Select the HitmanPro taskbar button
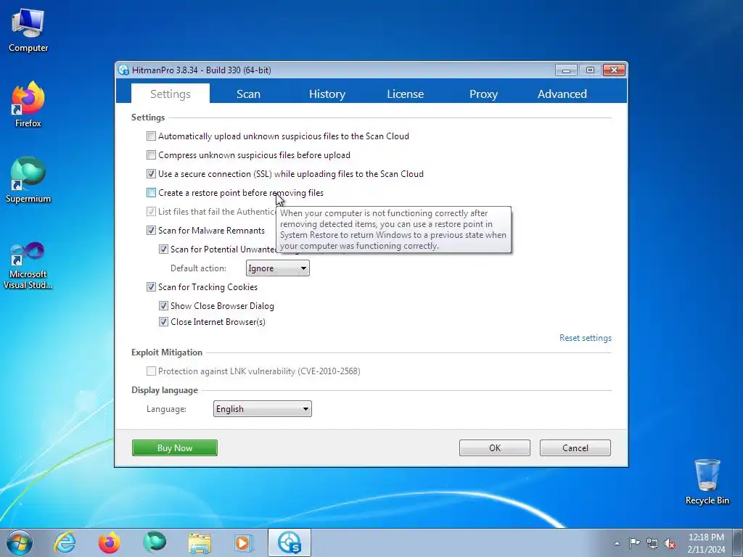743x557 pixels. (290, 542)
